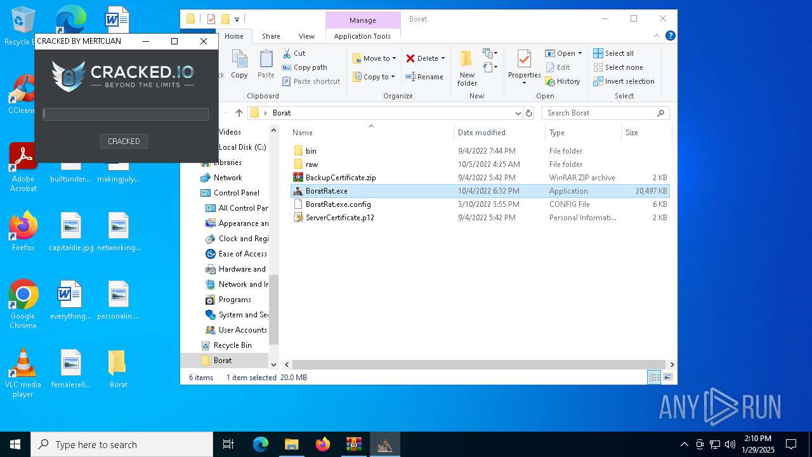The height and width of the screenshot is (457, 812).
Task: Click the cracked.io text input field
Action: pyautogui.click(x=126, y=114)
